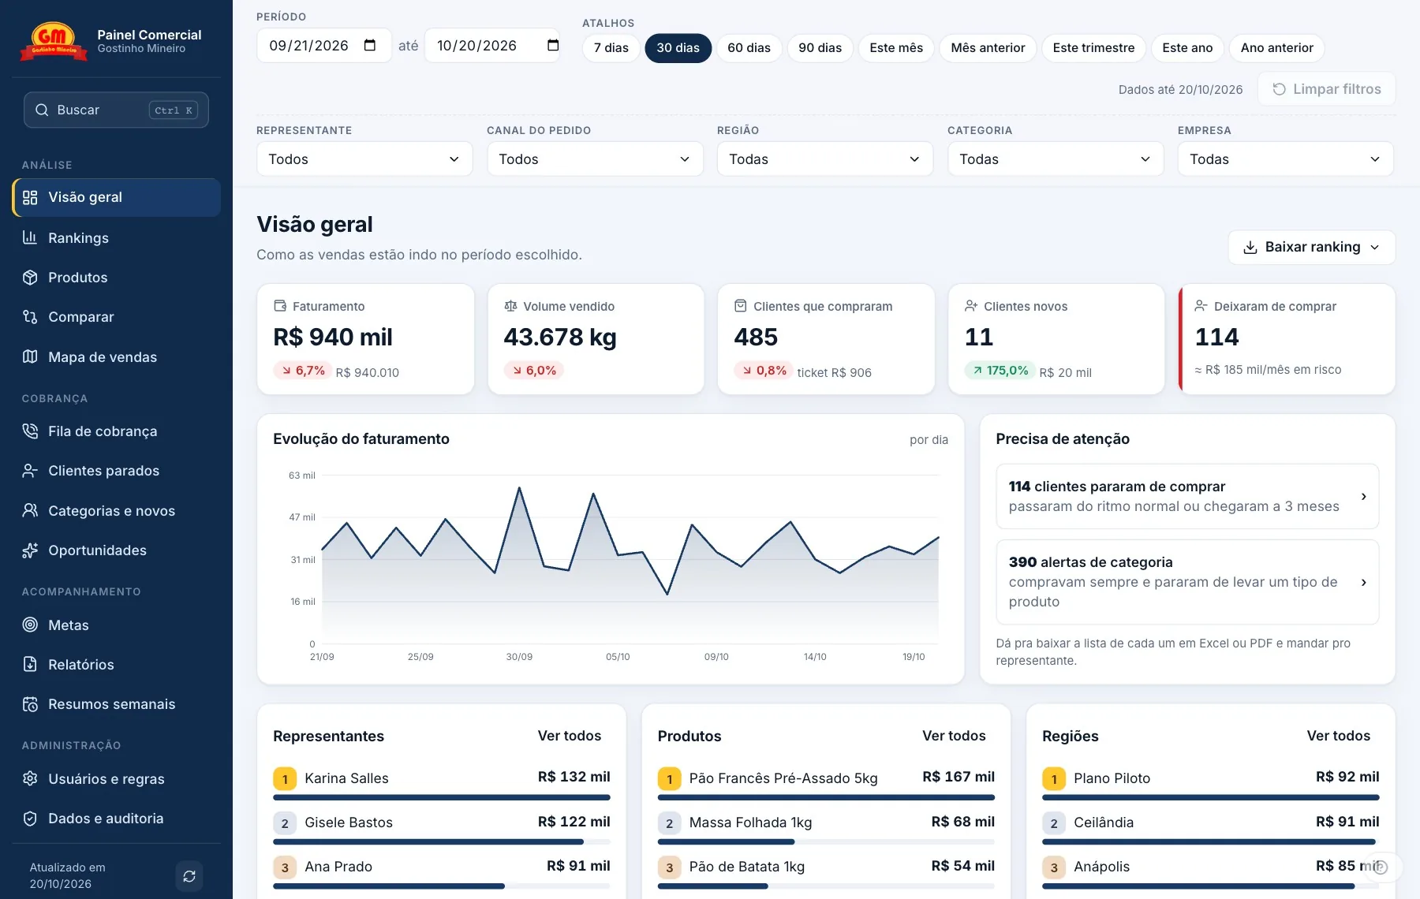Select the Este mês shortcut
This screenshot has width=1420, height=899.
coord(896,48)
